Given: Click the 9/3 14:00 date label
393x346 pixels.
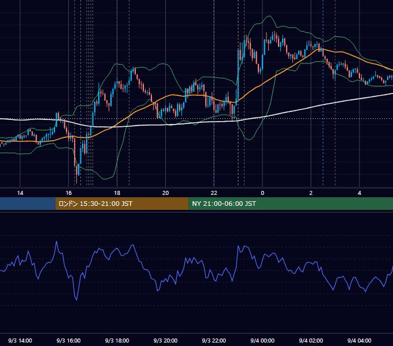Looking at the screenshot, I should [x=20, y=340].
